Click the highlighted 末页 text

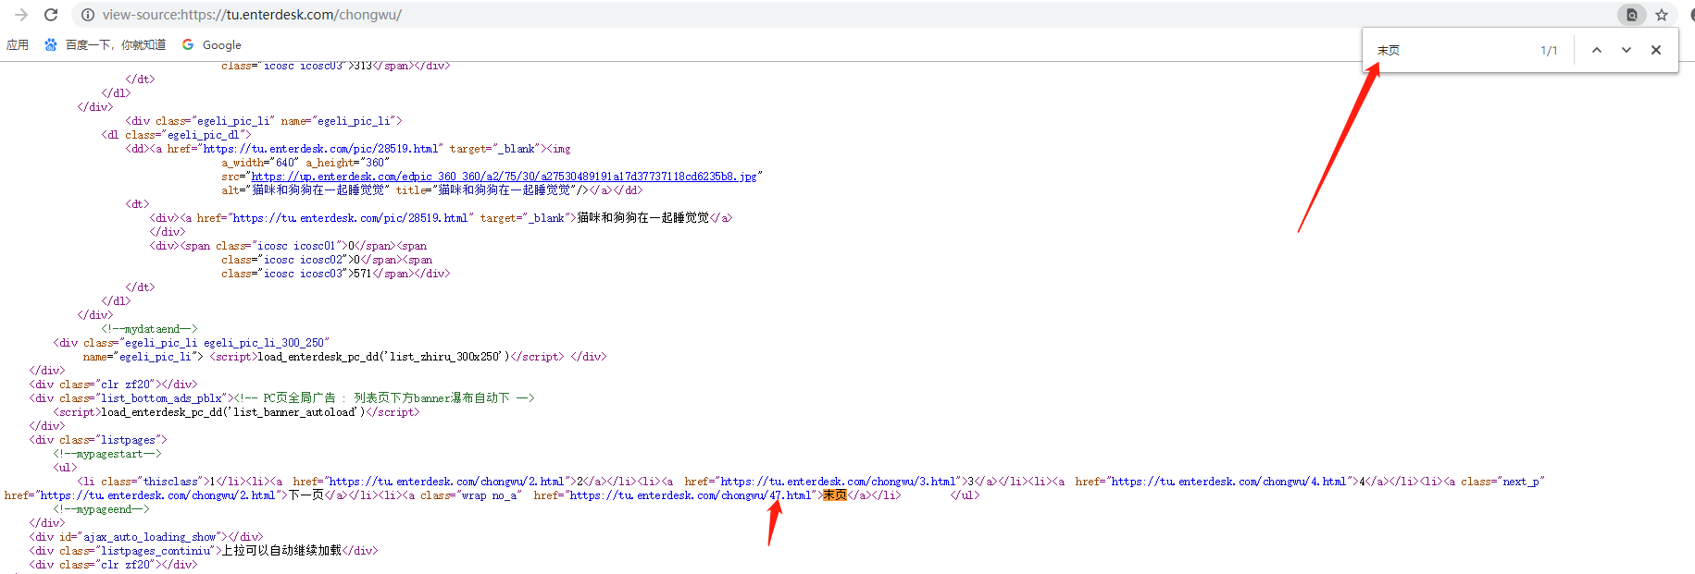(834, 495)
